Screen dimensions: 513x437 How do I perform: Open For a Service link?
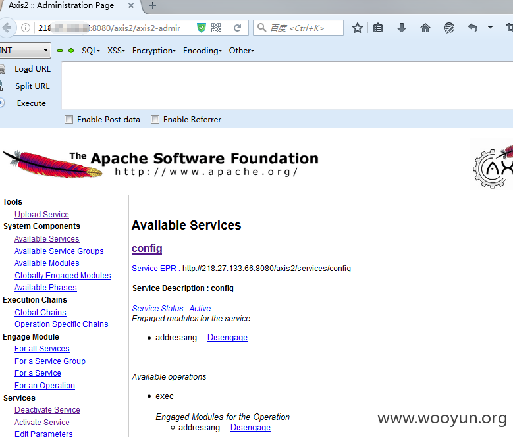(x=38, y=373)
